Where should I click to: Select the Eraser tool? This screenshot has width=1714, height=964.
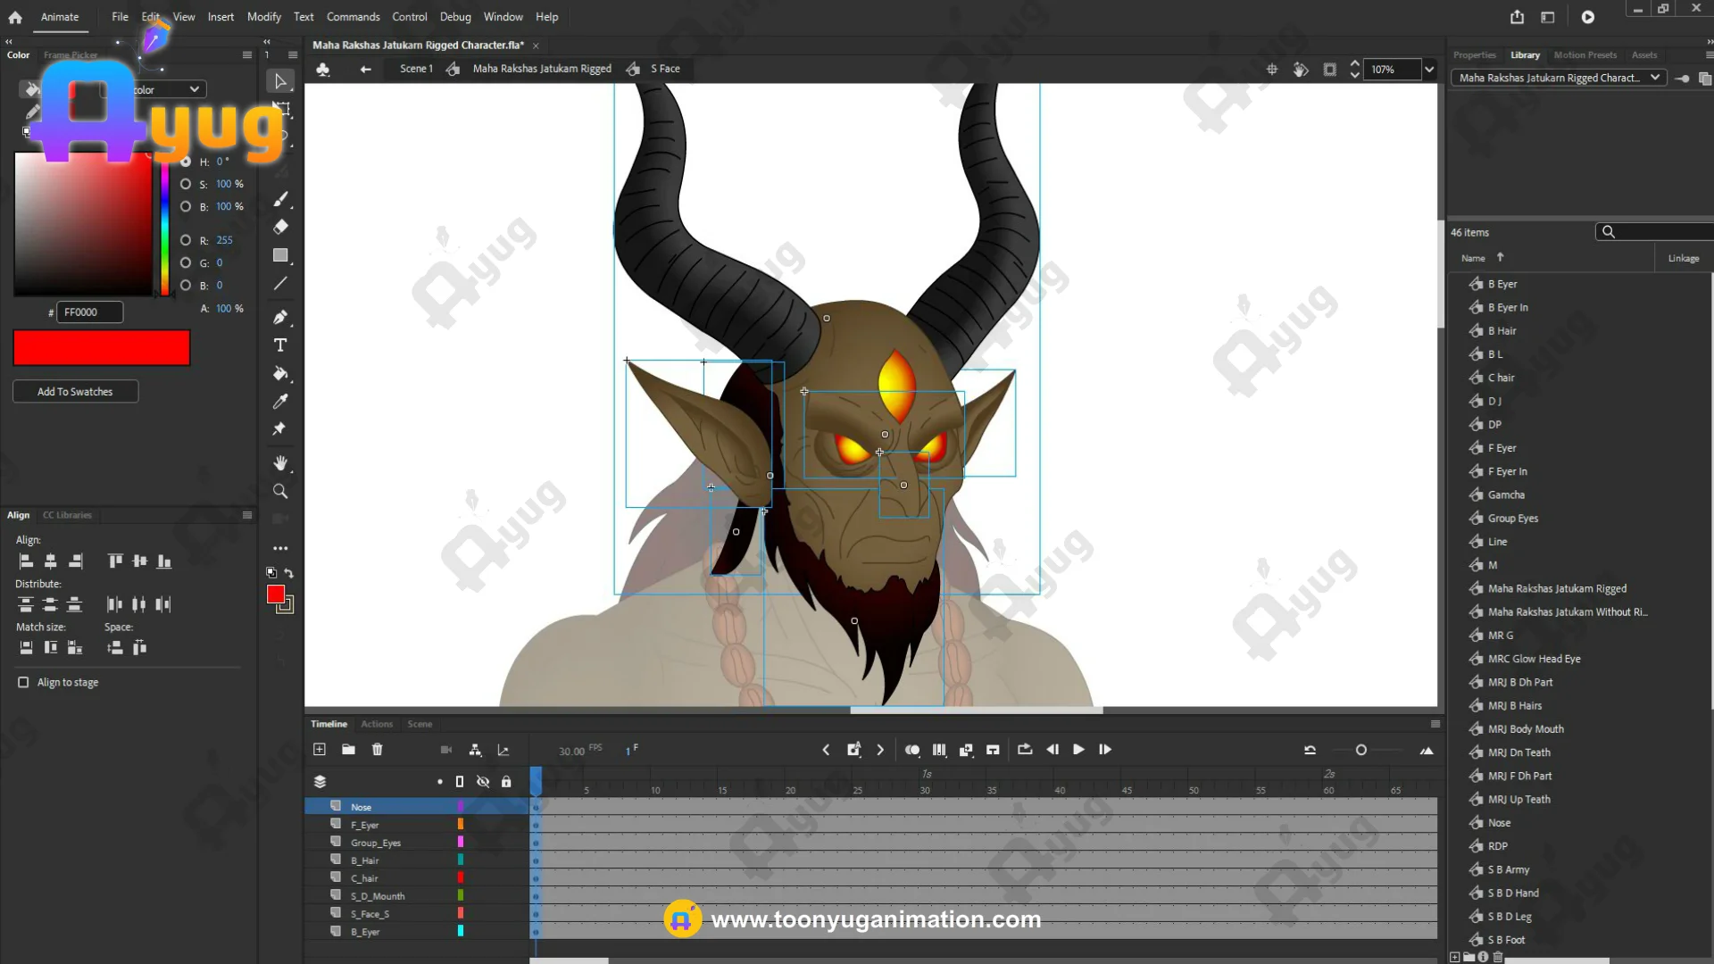280,227
